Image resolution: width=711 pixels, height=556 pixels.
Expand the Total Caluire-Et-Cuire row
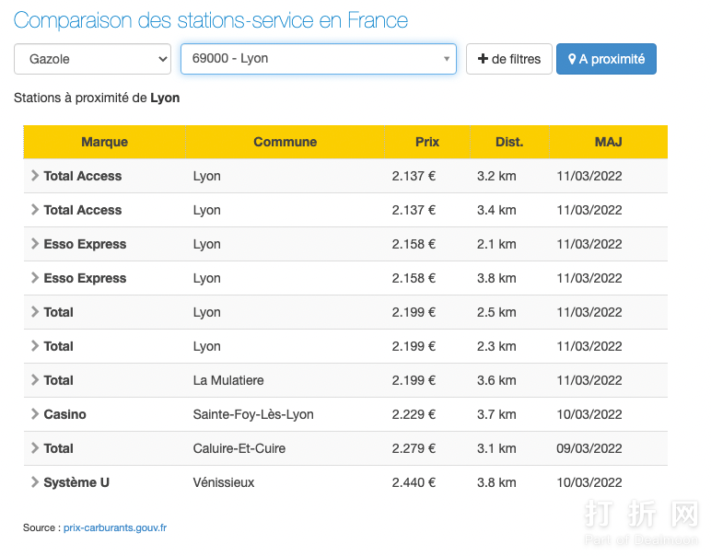click(35, 448)
